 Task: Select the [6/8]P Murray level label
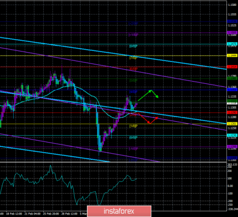pos(133,69)
